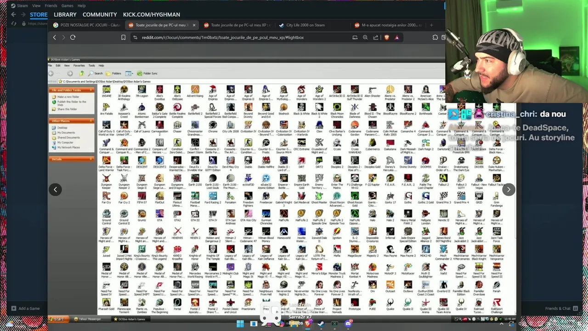Viewport: 588px width, 331px height.
Task: Click Make a new folder link
Action: click(68, 97)
